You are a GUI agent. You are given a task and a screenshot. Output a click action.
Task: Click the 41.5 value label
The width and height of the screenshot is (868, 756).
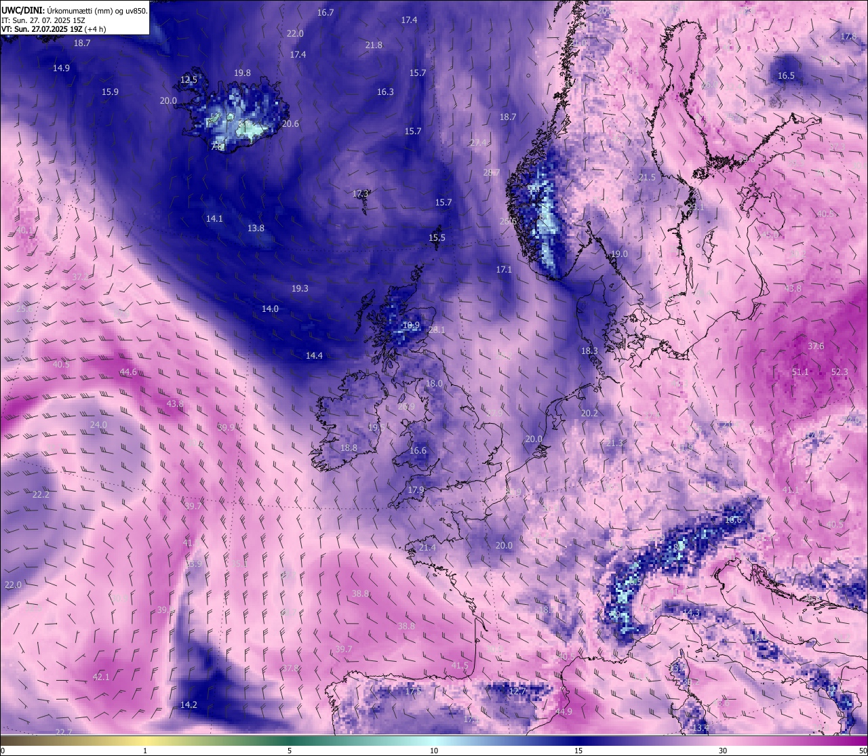pos(459,665)
